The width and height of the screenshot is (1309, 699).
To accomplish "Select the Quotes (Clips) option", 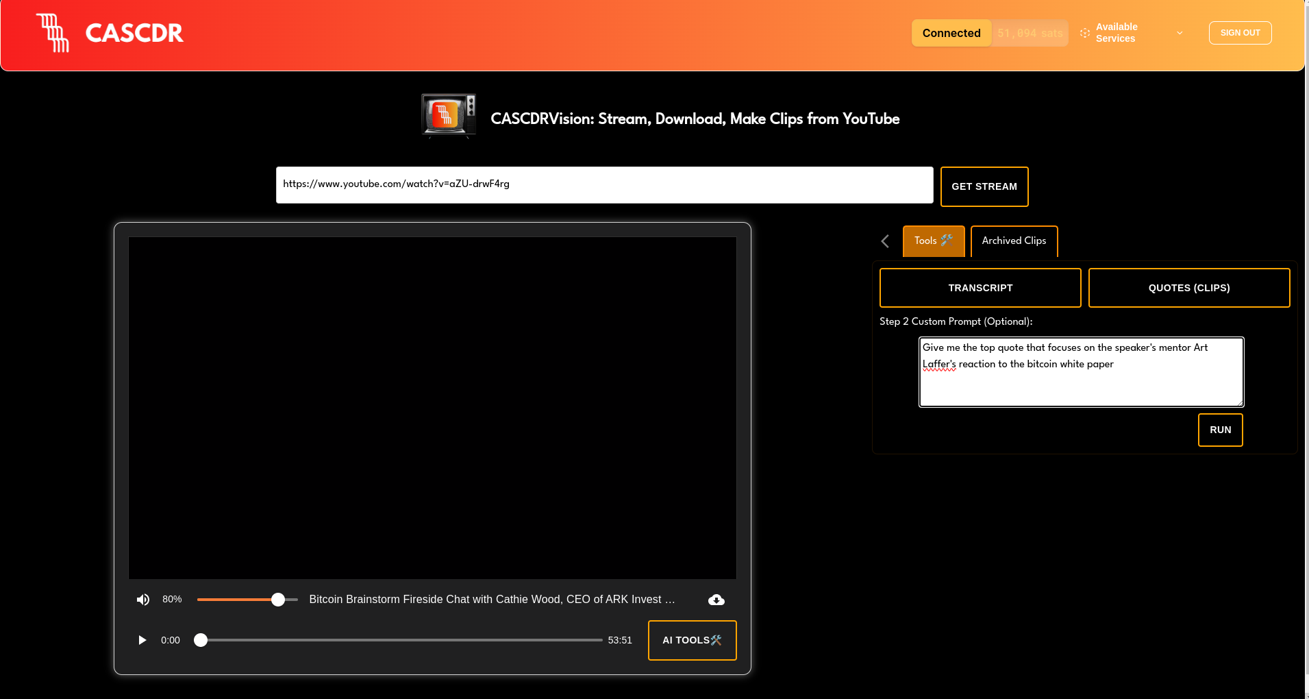I will coord(1188,288).
